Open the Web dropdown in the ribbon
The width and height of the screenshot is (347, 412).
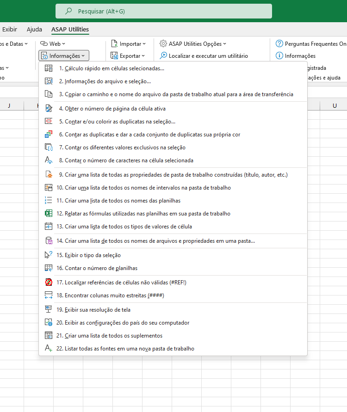(53, 43)
